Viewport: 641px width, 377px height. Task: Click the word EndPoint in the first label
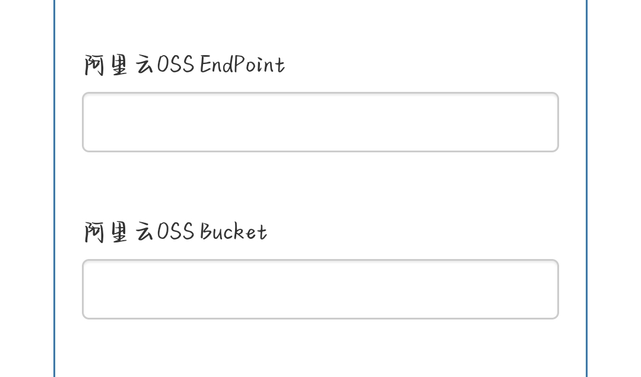[242, 64]
